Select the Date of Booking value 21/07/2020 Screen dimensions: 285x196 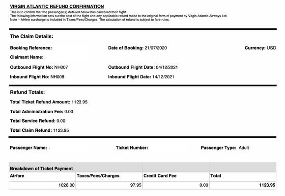click(x=156, y=48)
